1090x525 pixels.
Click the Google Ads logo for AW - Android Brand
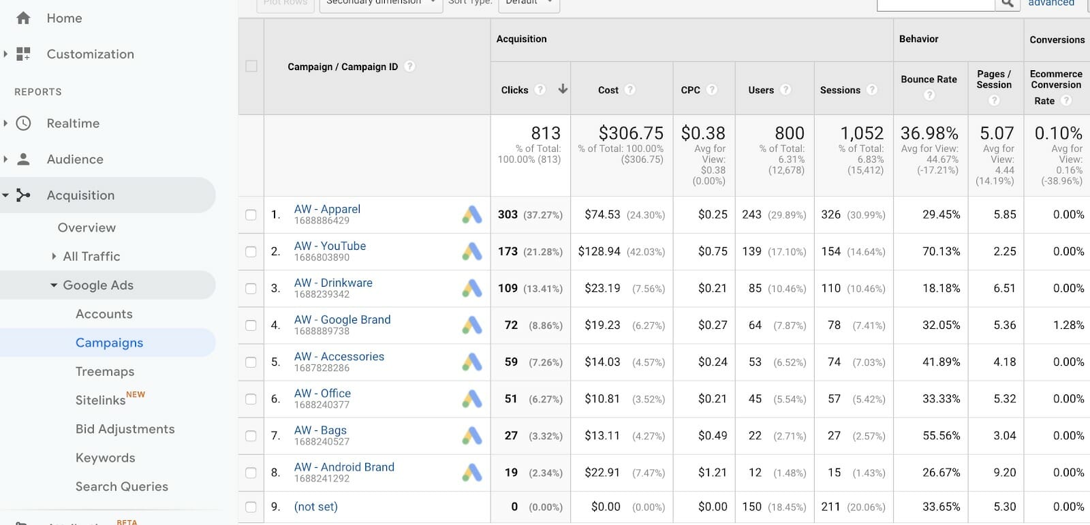472,472
